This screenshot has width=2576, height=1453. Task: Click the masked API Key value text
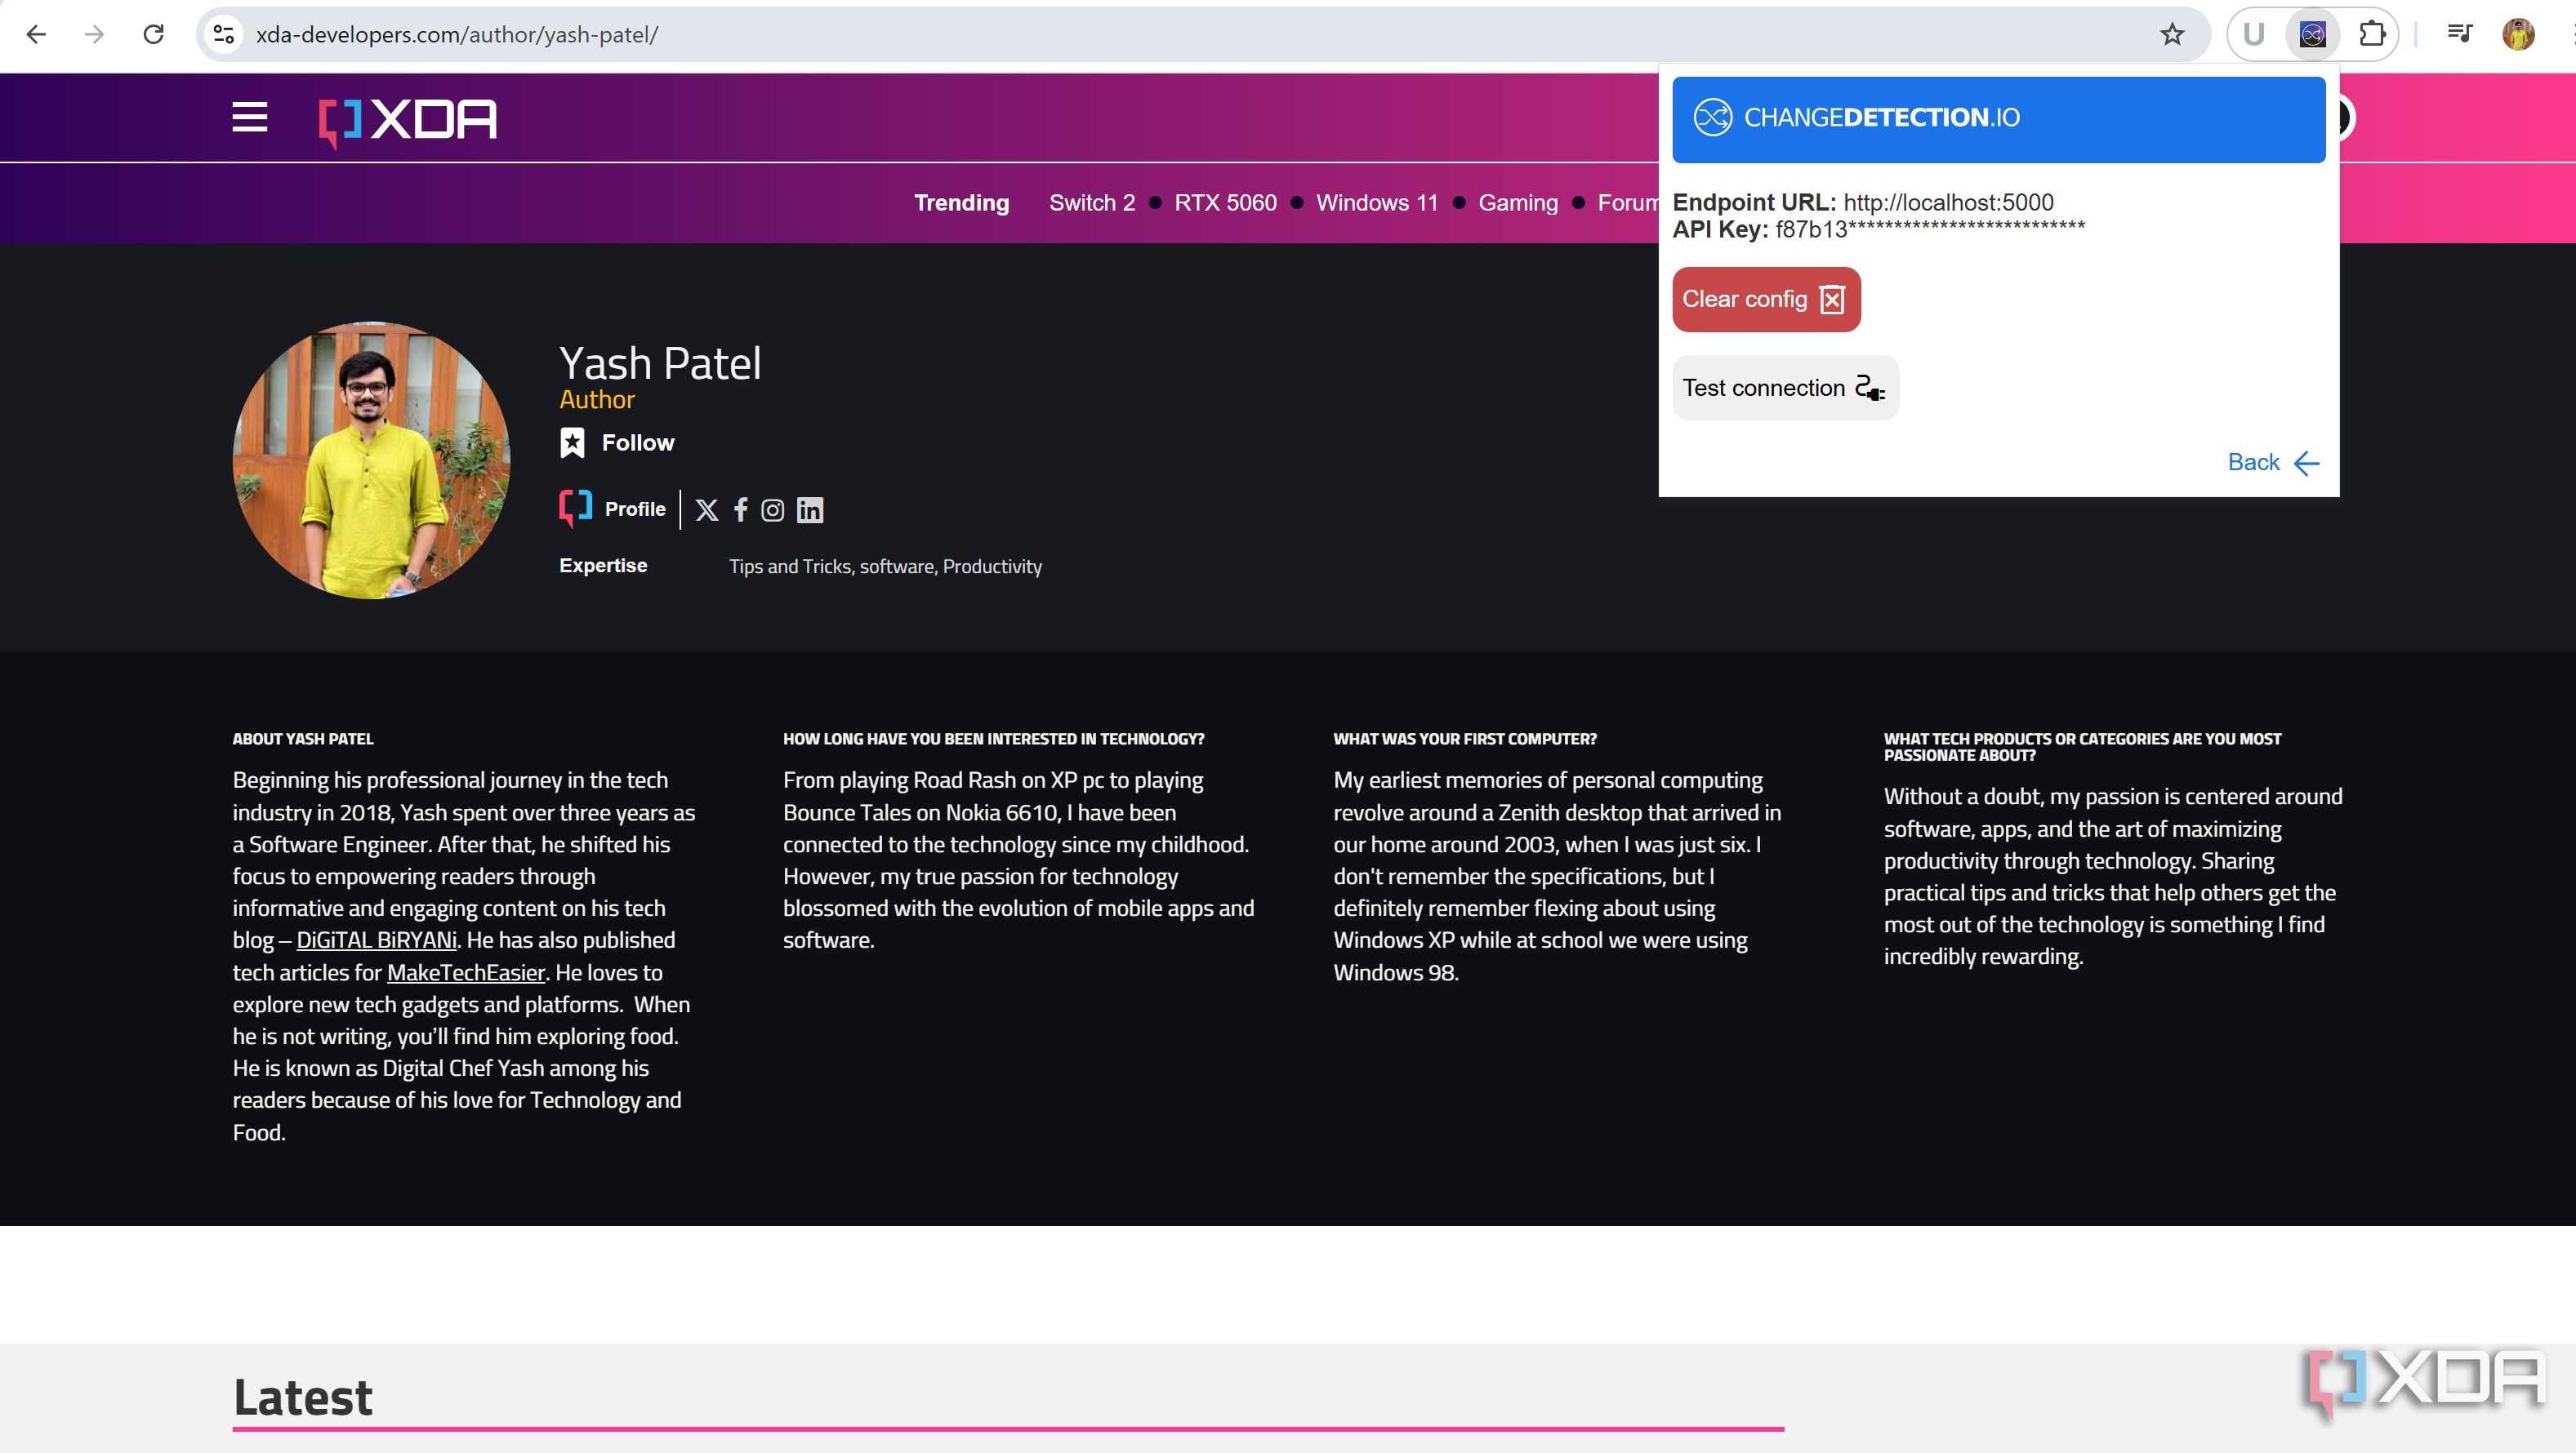tap(1930, 230)
